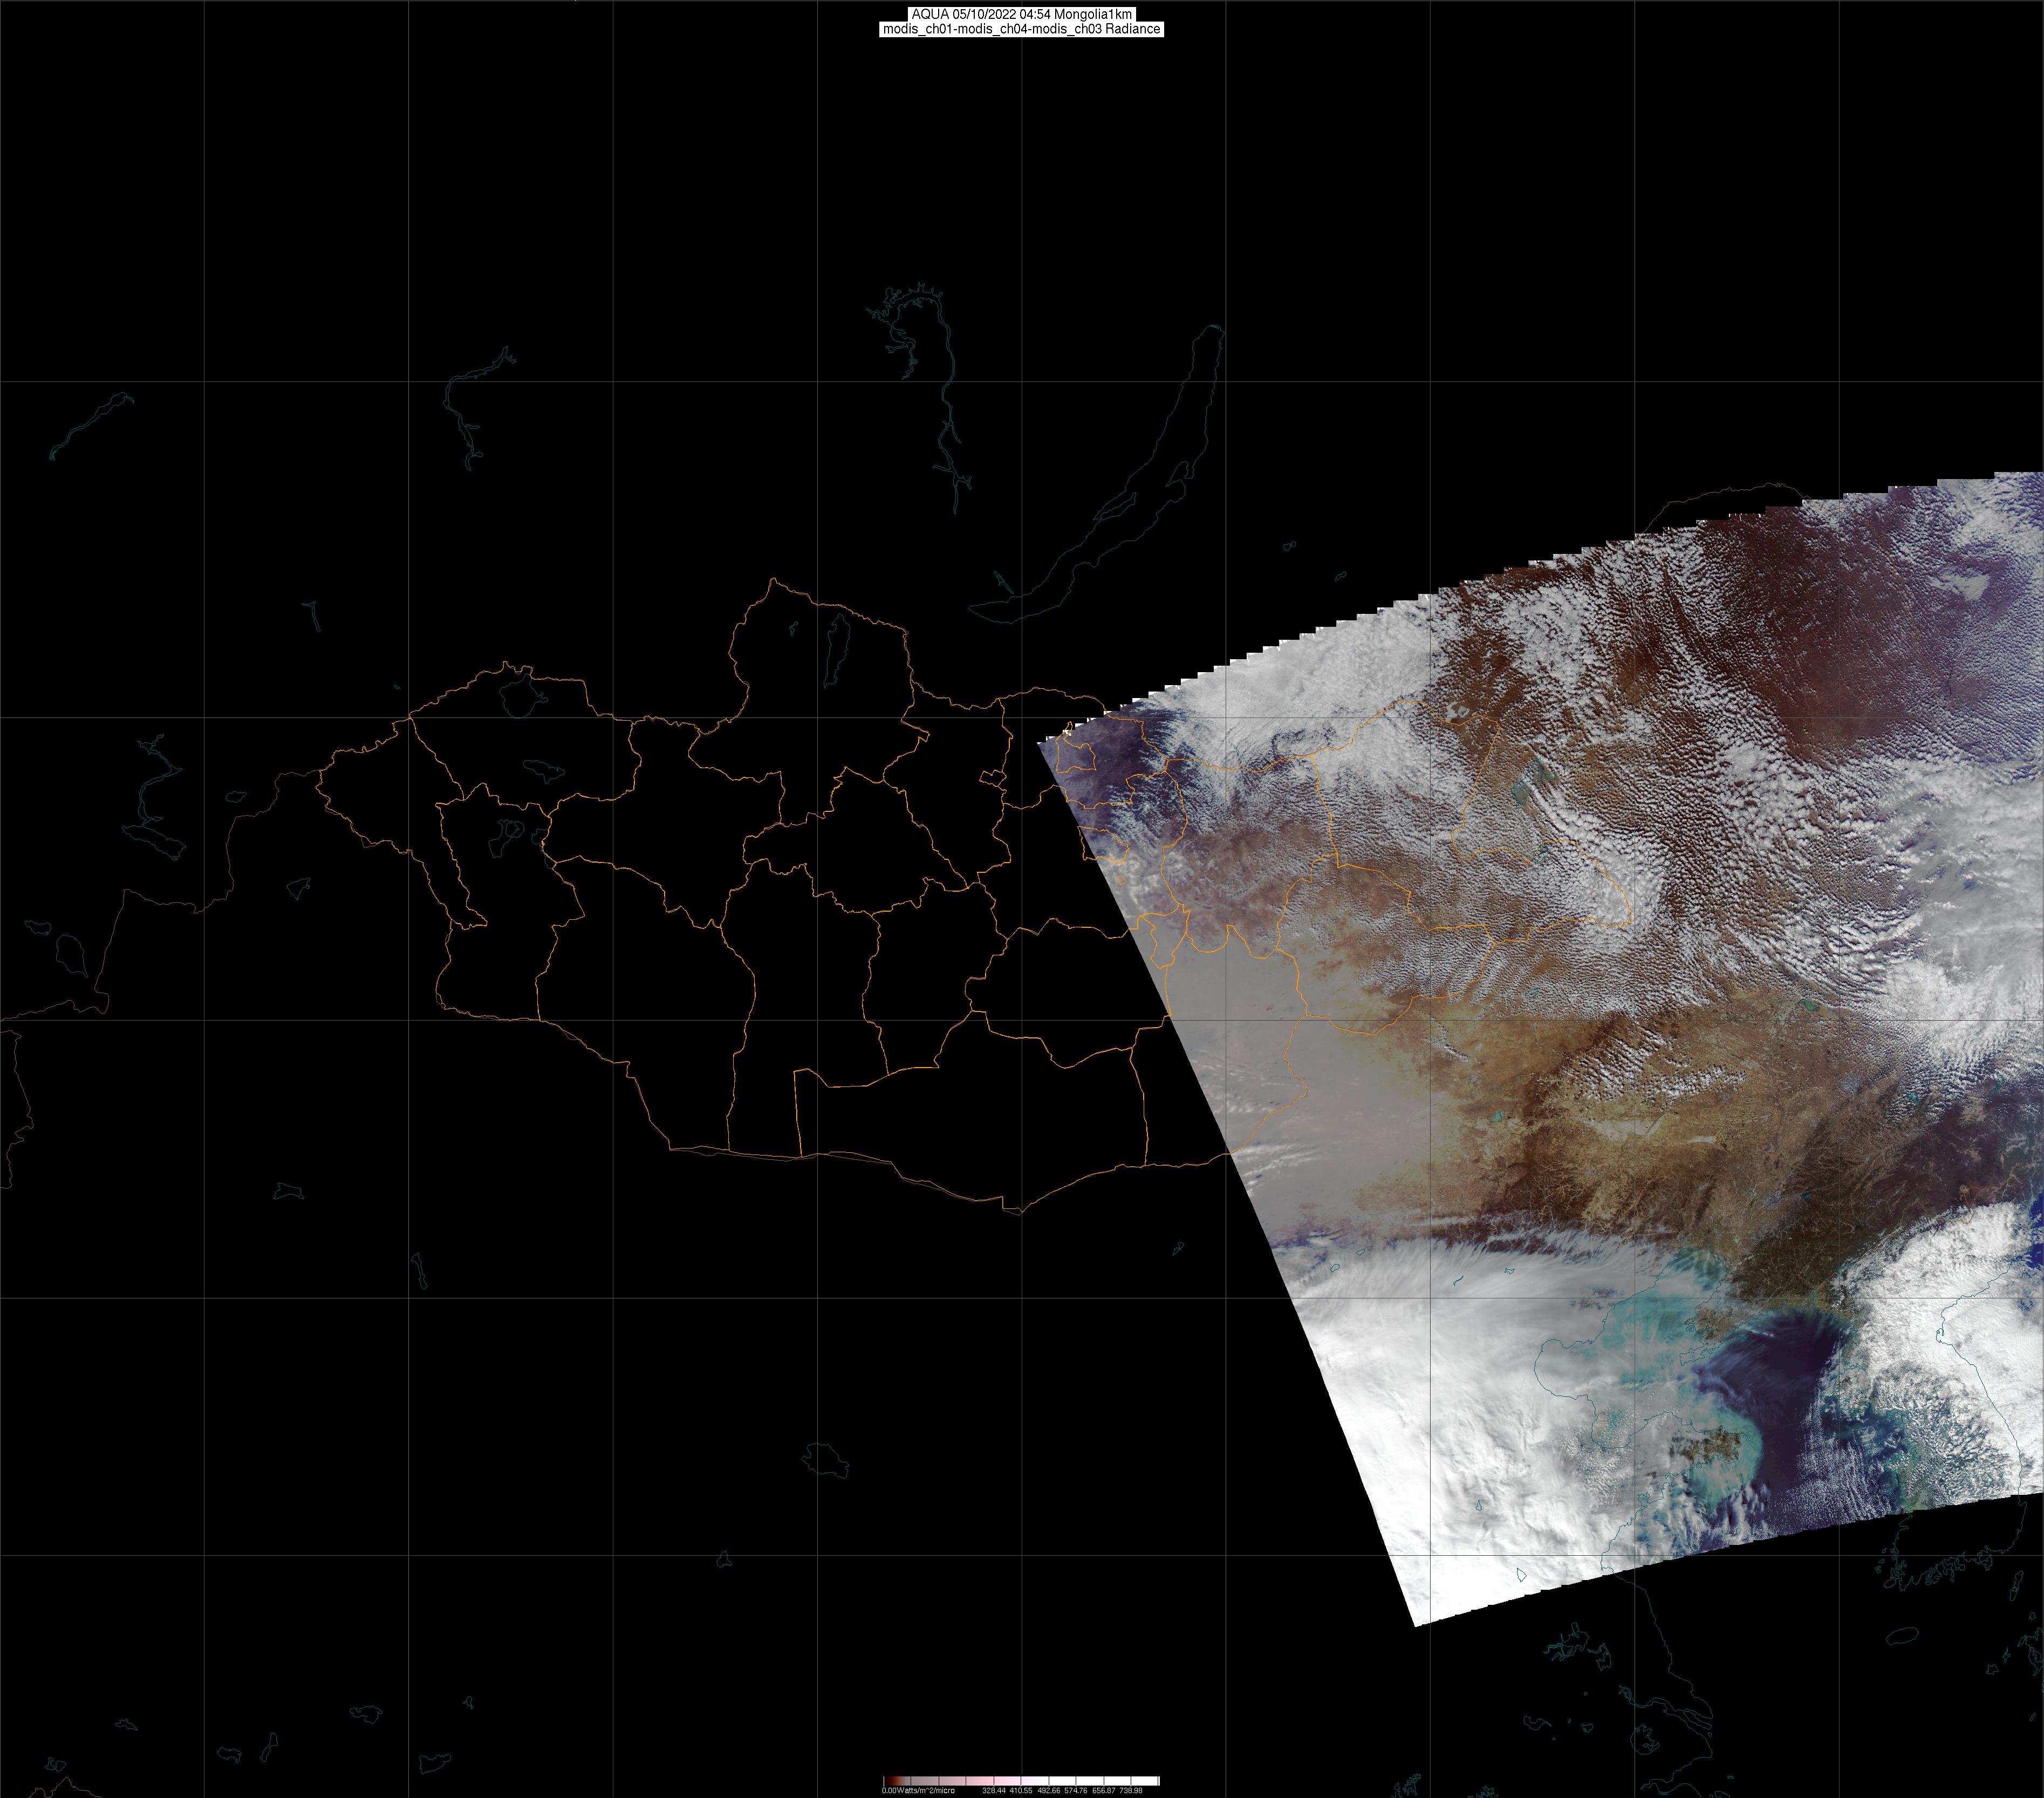Click the pink middle of the colorbar
The width and height of the screenshot is (2044, 1798).
click(x=1000, y=1781)
